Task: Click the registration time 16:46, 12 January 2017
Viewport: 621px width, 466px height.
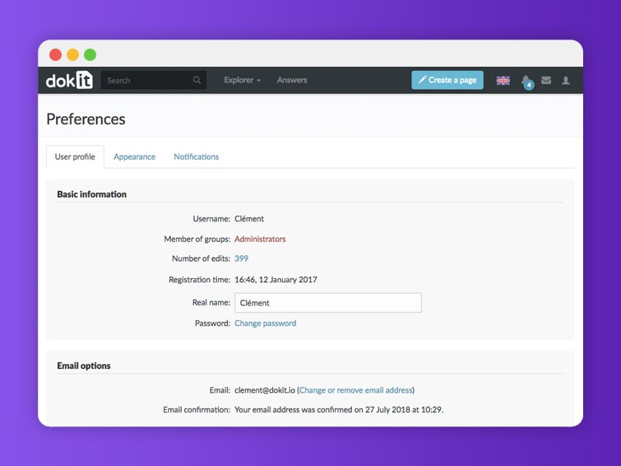Action: [x=276, y=280]
